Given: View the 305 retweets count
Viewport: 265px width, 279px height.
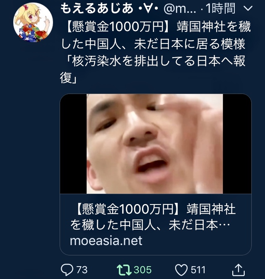Looking at the screenshot, I should point(143,270).
